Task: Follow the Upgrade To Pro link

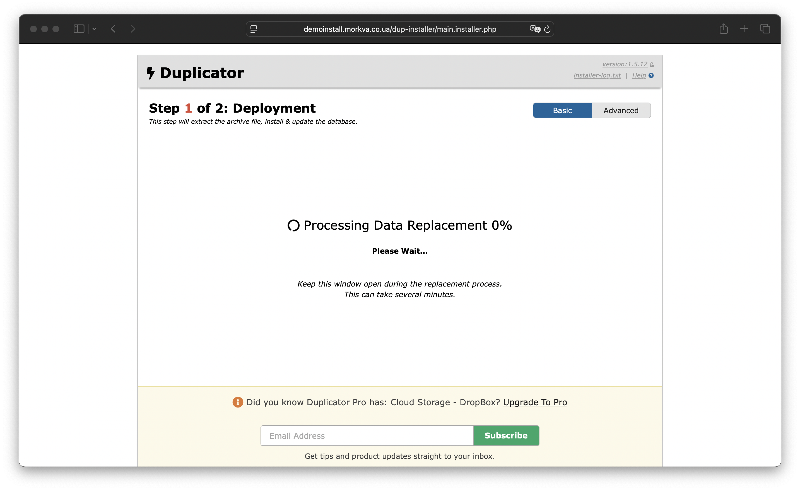Action: click(535, 402)
